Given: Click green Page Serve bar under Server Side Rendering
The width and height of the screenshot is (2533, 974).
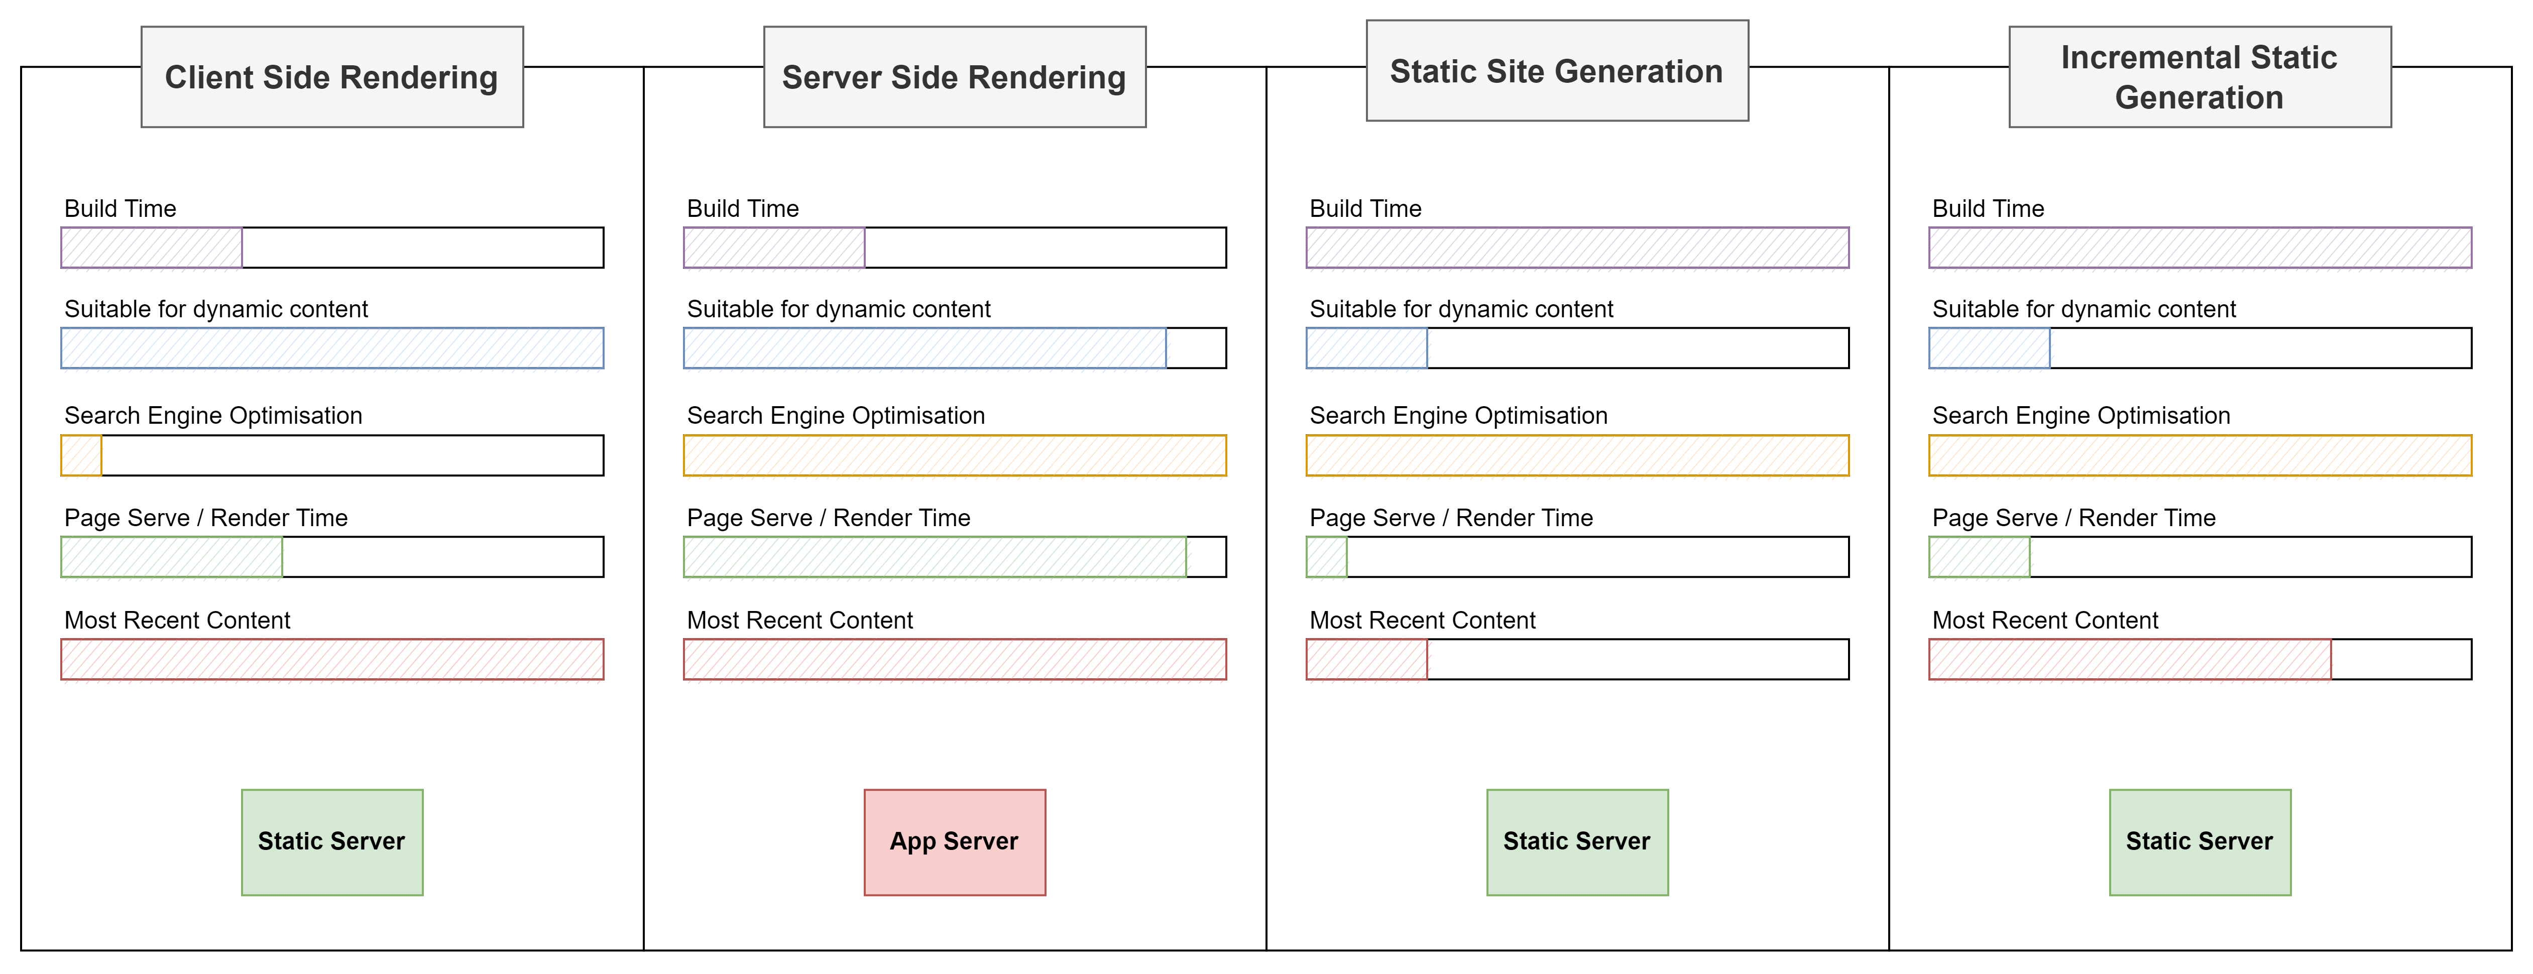Looking at the screenshot, I should (935, 557).
